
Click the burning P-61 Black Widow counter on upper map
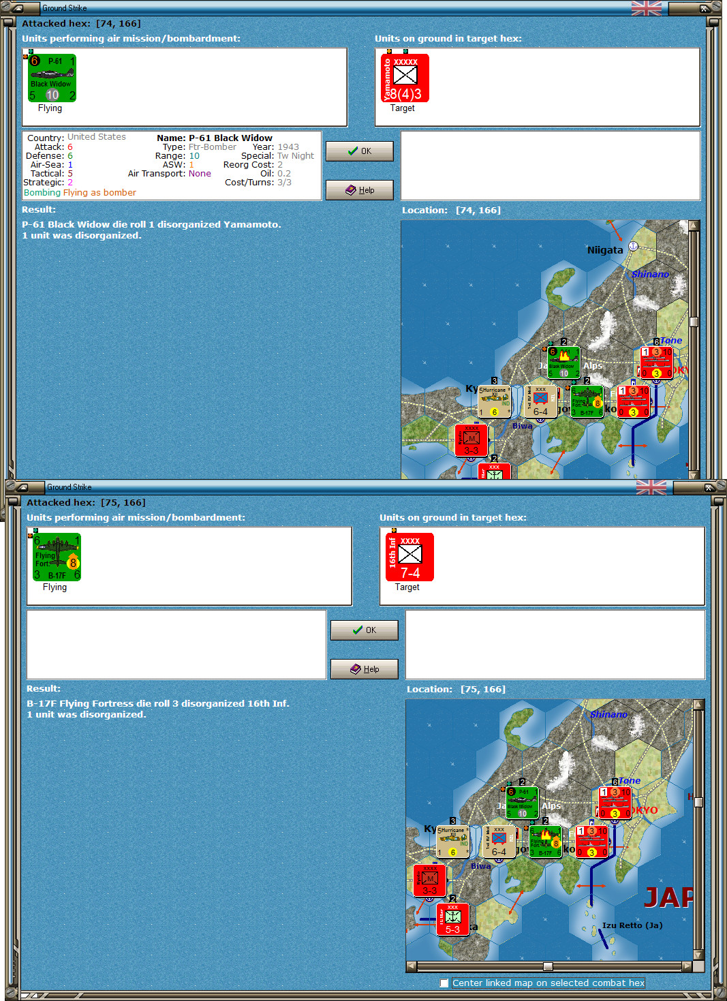point(563,363)
